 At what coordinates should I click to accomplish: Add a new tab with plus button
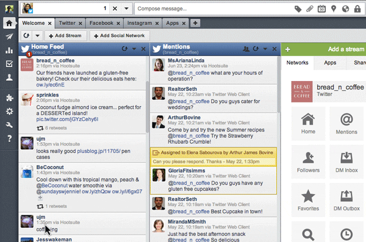[x=195, y=23]
